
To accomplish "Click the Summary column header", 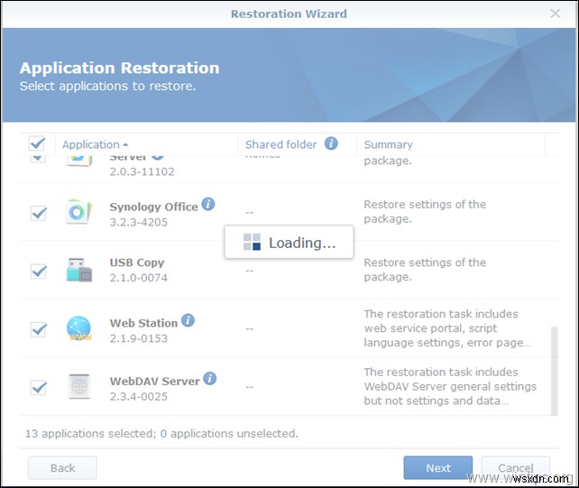I will (x=451, y=144).
